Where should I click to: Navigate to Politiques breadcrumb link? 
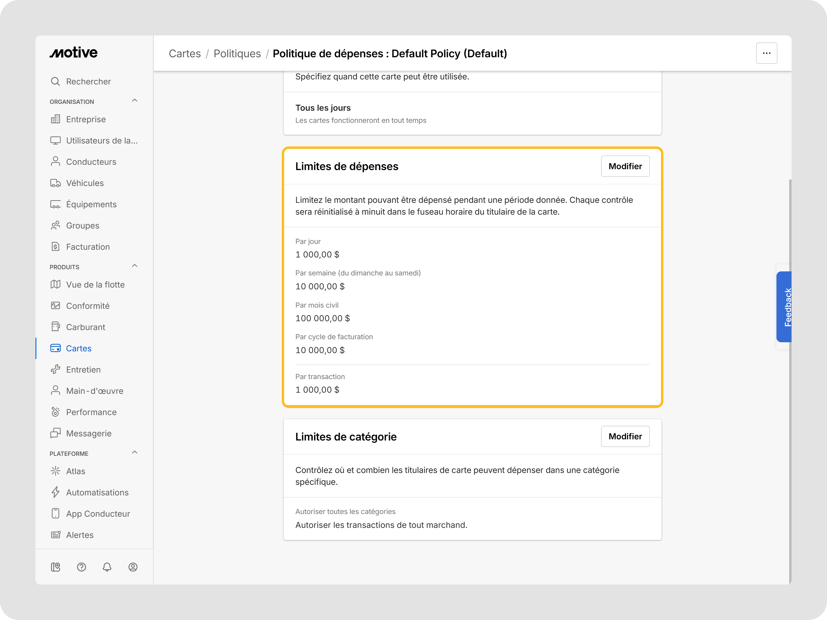237,53
